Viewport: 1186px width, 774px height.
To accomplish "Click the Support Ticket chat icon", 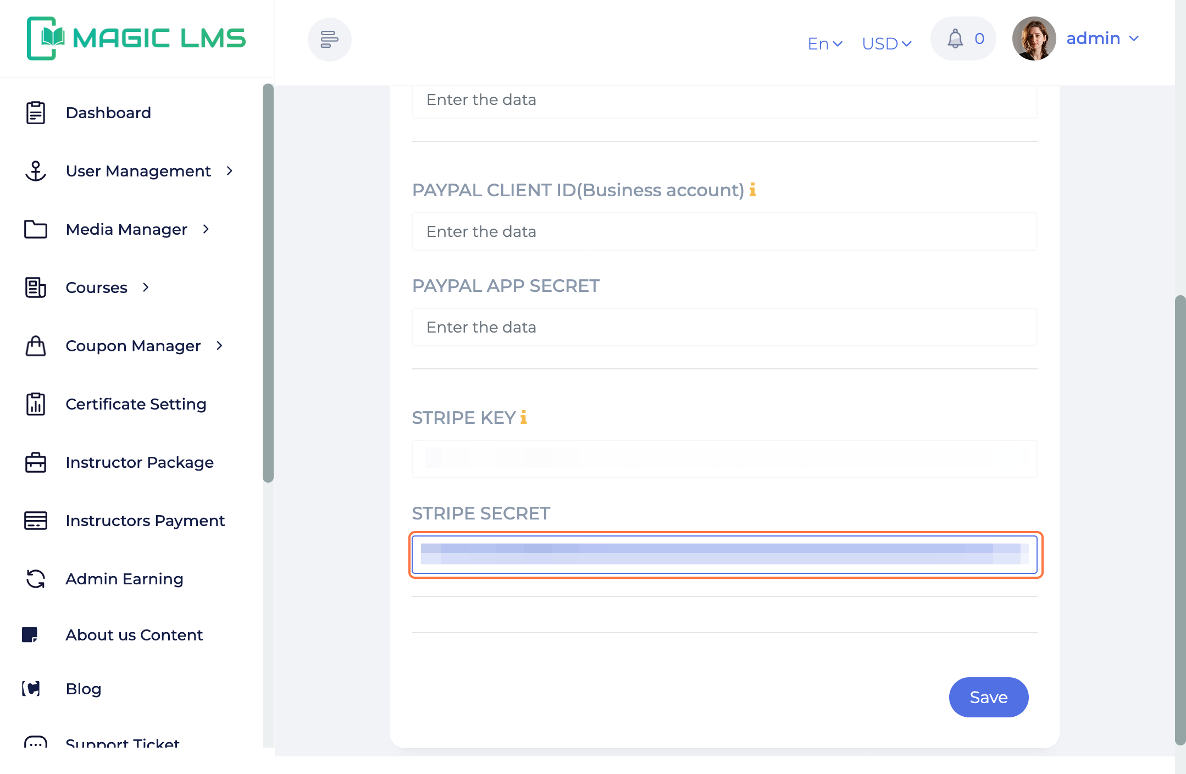I will (x=36, y=742).
